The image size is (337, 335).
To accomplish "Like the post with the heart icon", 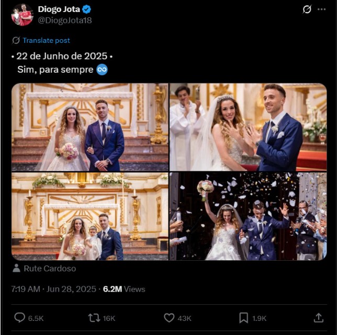I will (x=169, y=318).
